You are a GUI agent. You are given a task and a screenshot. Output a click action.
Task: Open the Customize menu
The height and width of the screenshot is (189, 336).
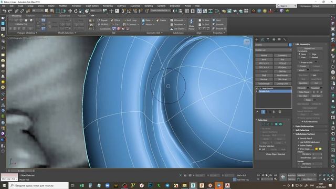point(135,6)
